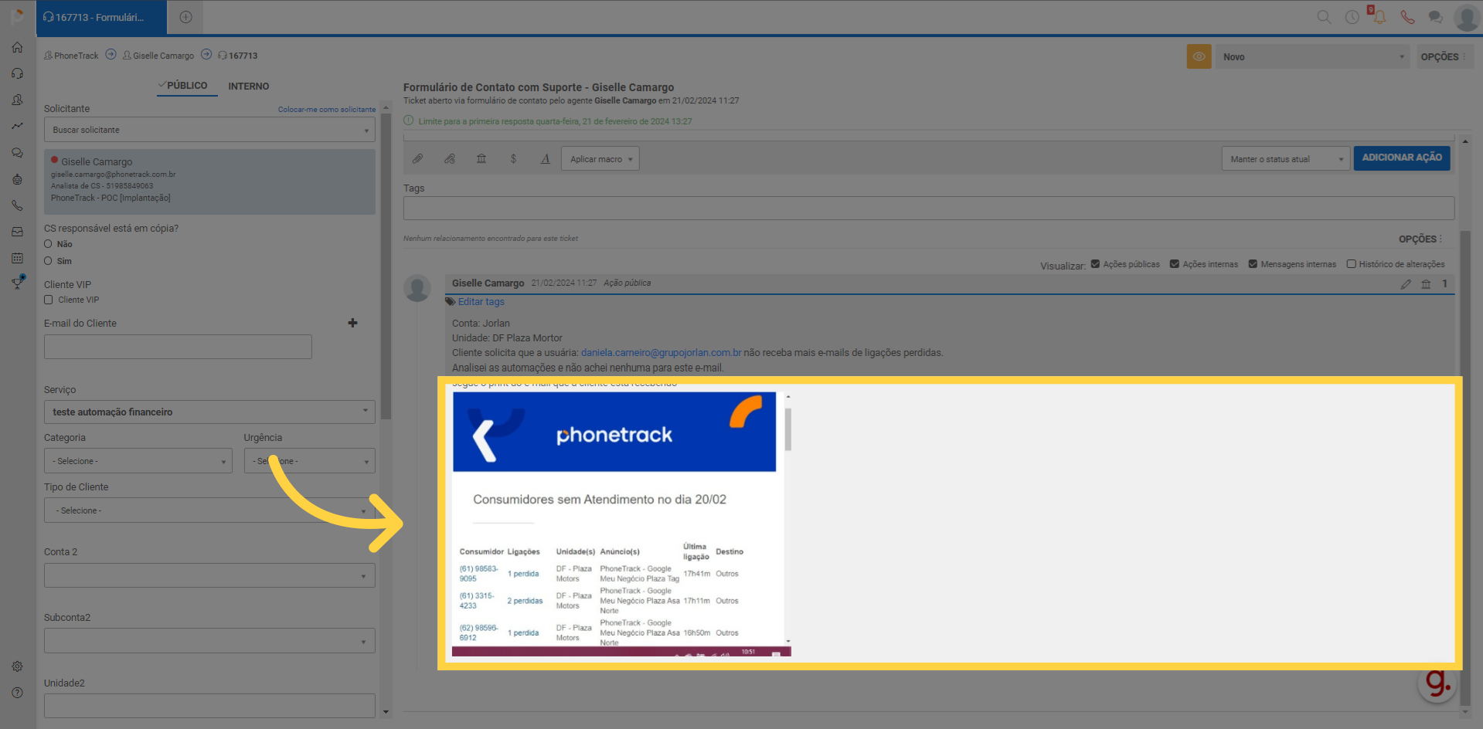The width and height of the screenshot is (1483, 729).
Task: Open the inbox tray icon in the sidebar
Action: (17, 232)
